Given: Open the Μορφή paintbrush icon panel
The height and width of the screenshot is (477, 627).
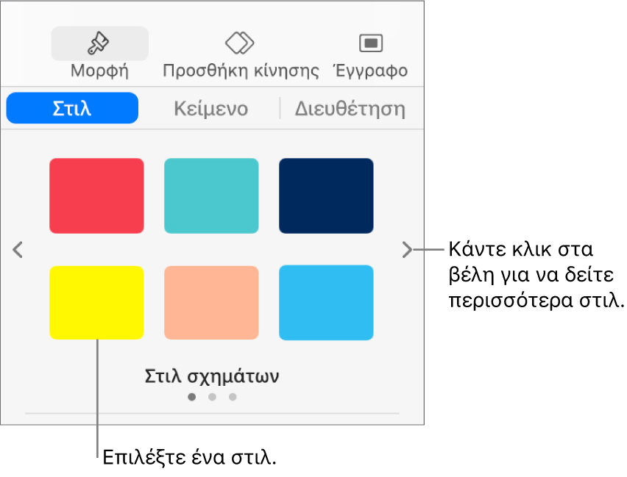Looking at the screenshot, I should click(99, 43).
